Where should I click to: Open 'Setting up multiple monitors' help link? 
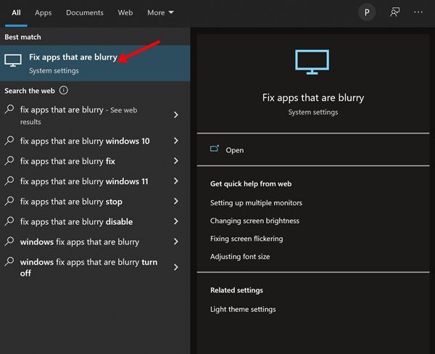coord(256,203)
